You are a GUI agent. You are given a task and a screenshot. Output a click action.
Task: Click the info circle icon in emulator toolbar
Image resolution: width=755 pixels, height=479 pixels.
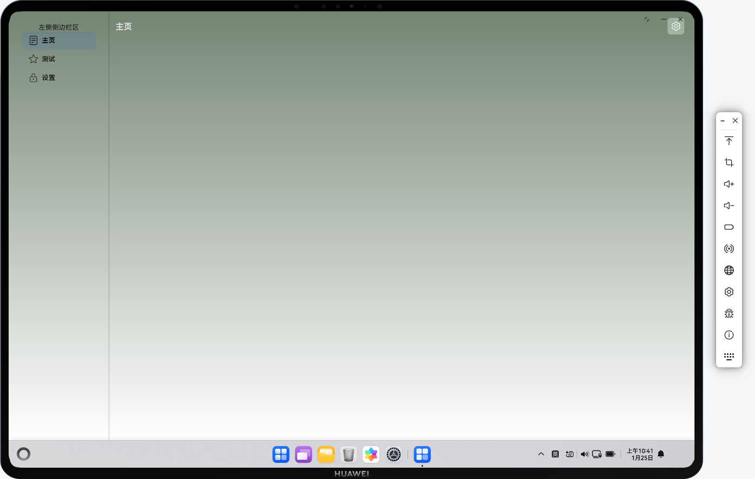point(729,335)
